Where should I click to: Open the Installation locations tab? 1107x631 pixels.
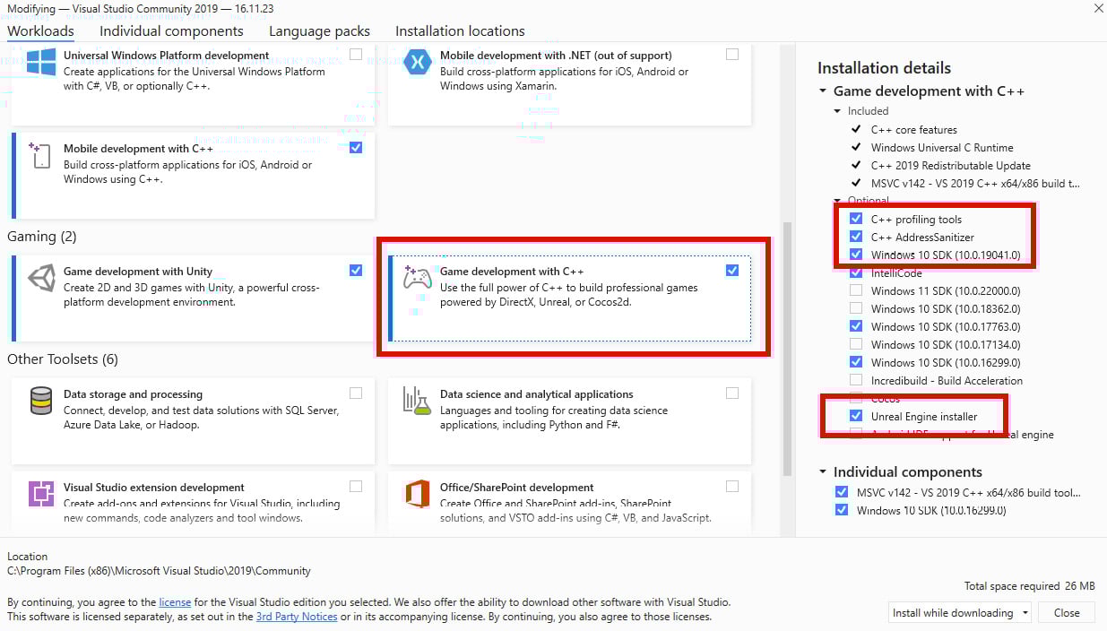460,31
